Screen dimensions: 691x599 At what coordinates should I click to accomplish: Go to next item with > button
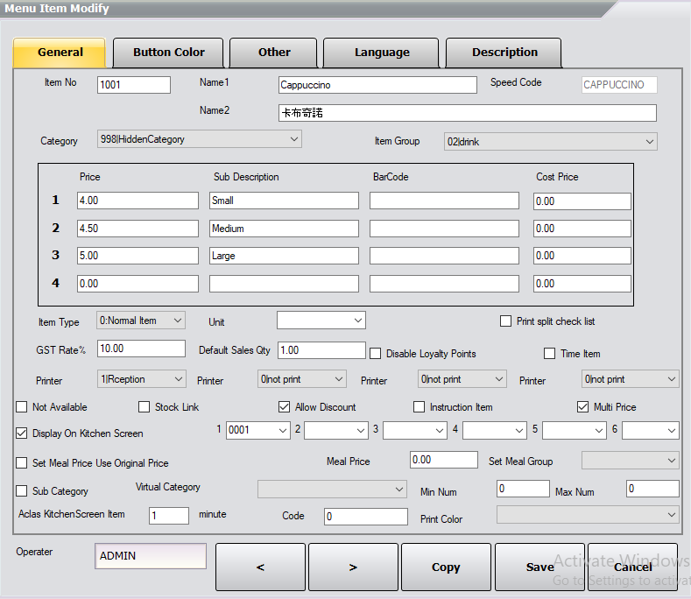353,567
